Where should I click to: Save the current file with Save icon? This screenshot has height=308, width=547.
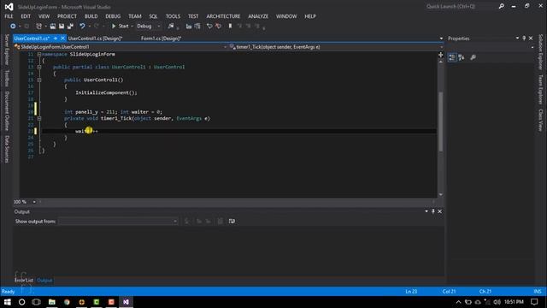click(x=62, y=27)
